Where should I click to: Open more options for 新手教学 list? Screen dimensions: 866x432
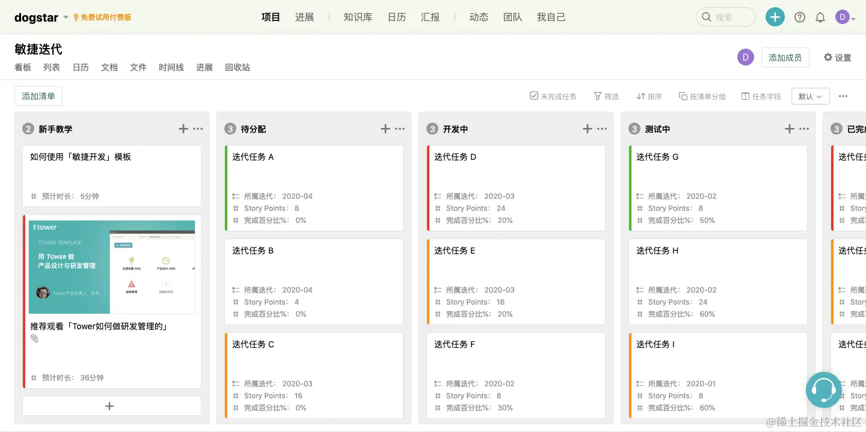tap(198, 129)
